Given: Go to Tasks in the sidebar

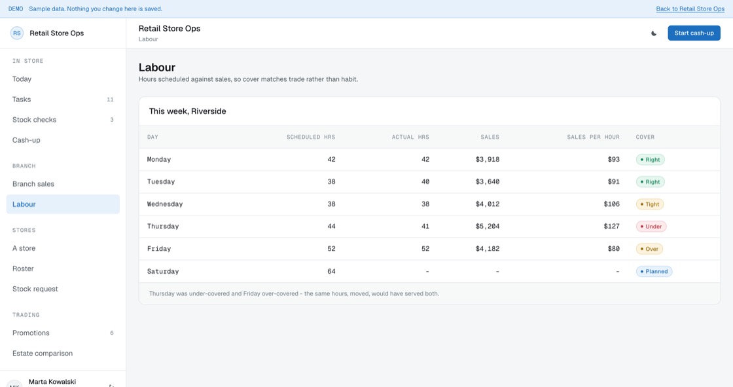Looking at the screenshot, I should tap(63, 100).
